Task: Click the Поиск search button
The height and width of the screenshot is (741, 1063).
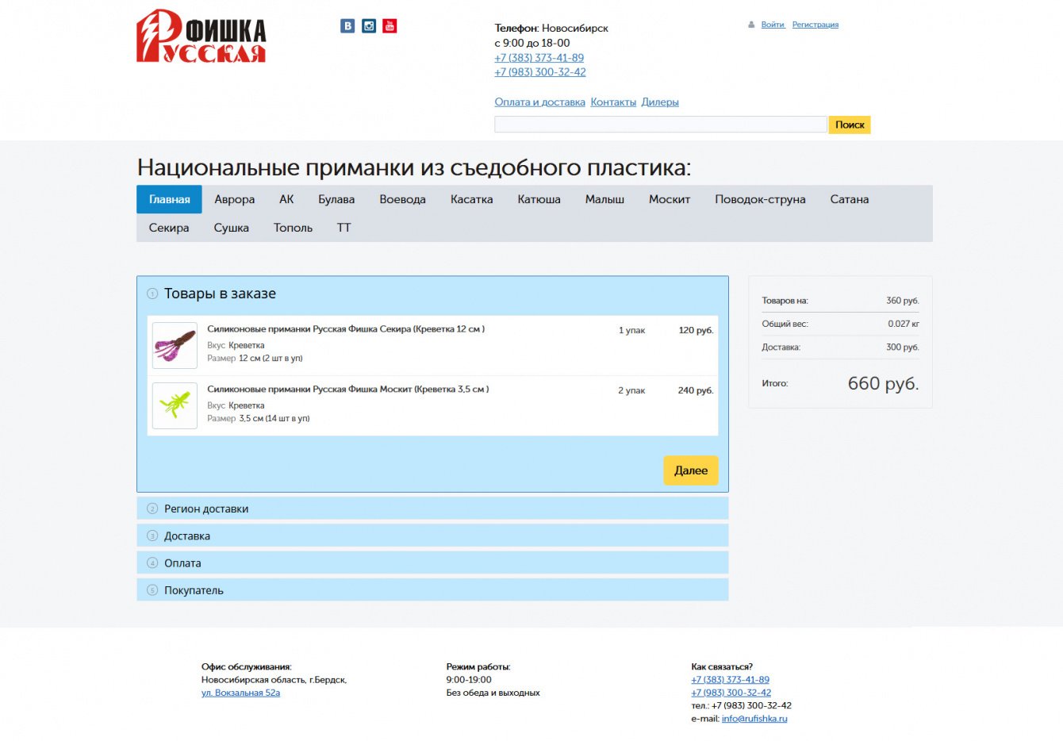Action: click(x=850, y=125)
